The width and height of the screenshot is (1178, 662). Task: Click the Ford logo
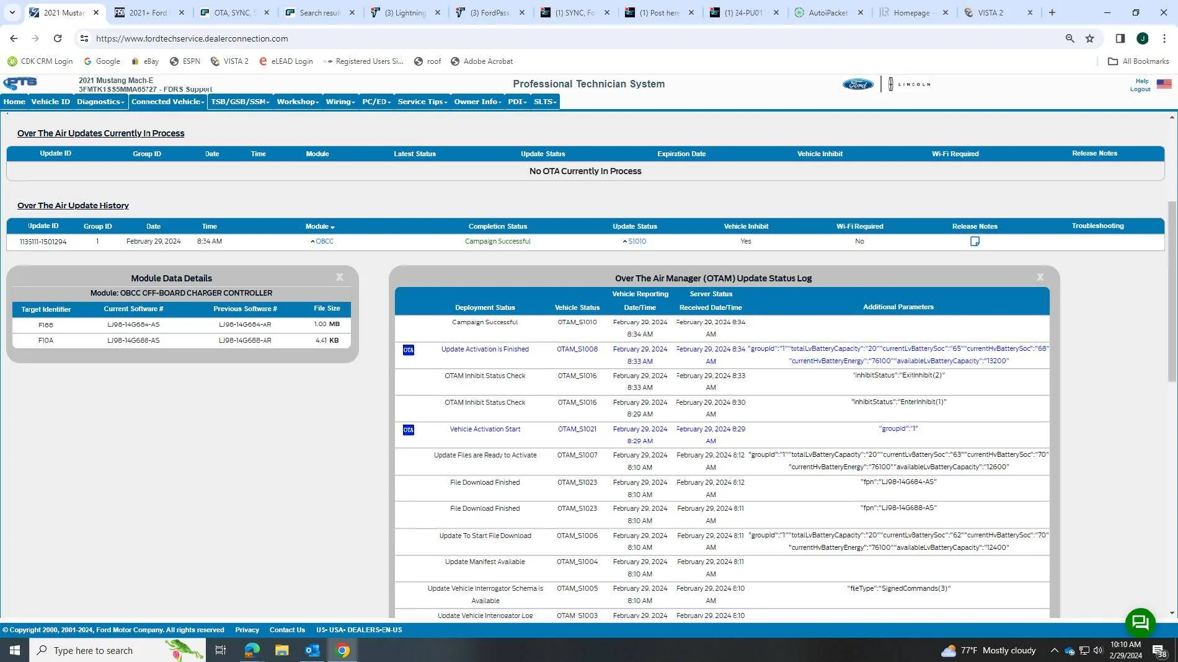857,84
